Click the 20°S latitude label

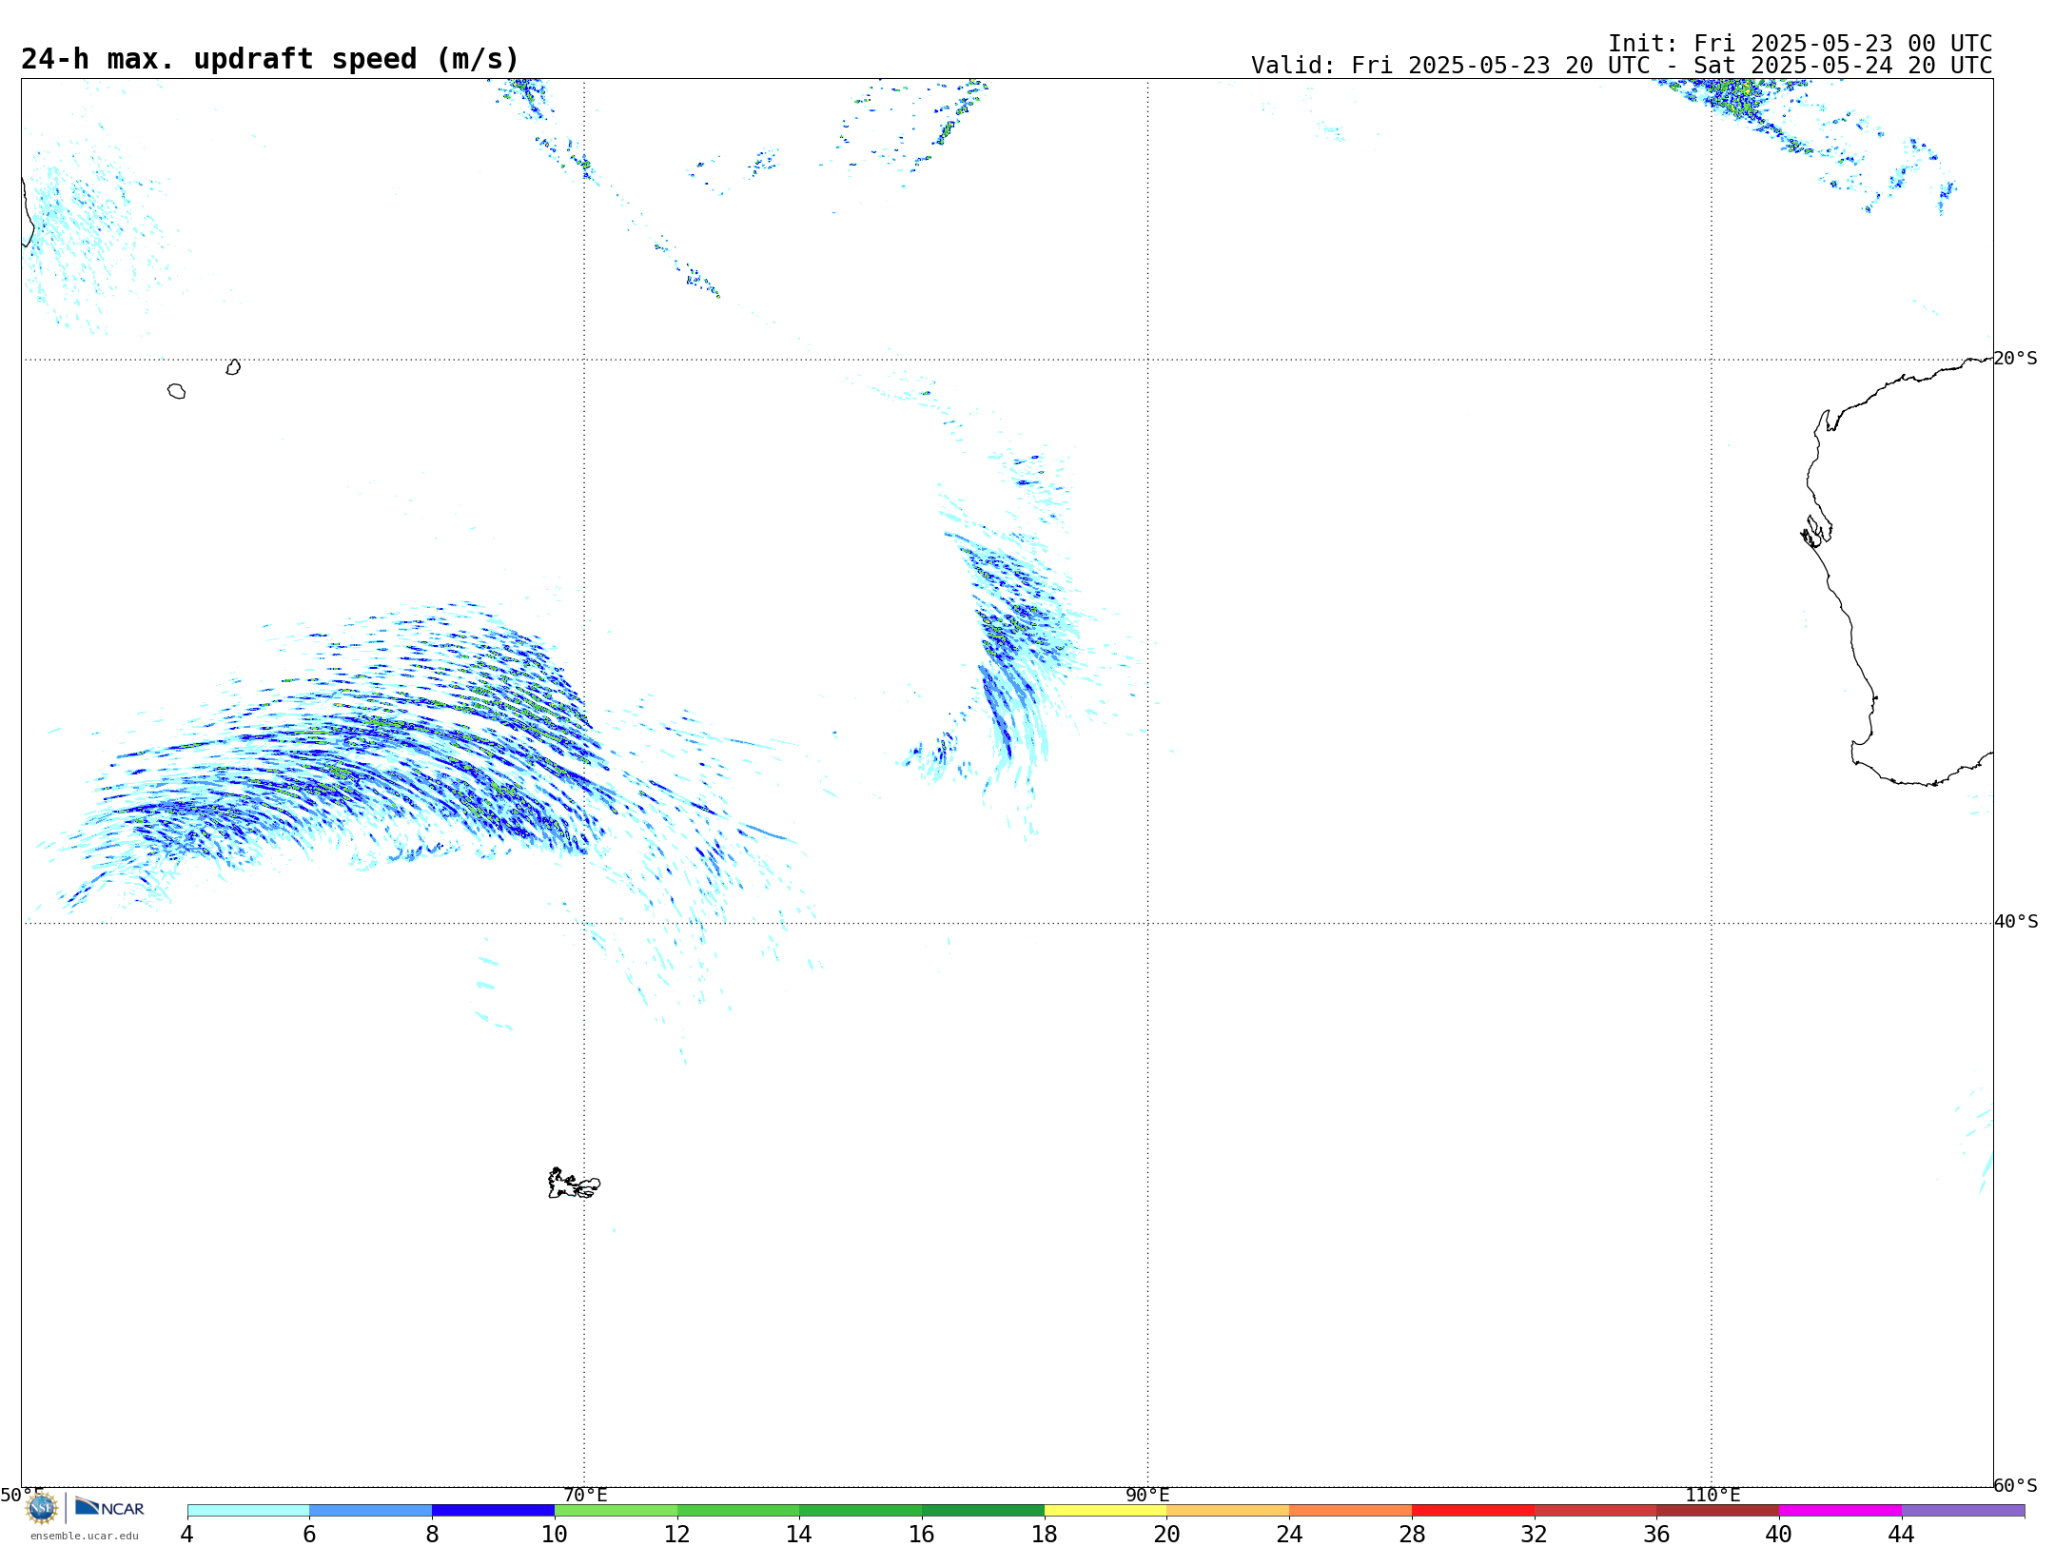[2016, 359]
